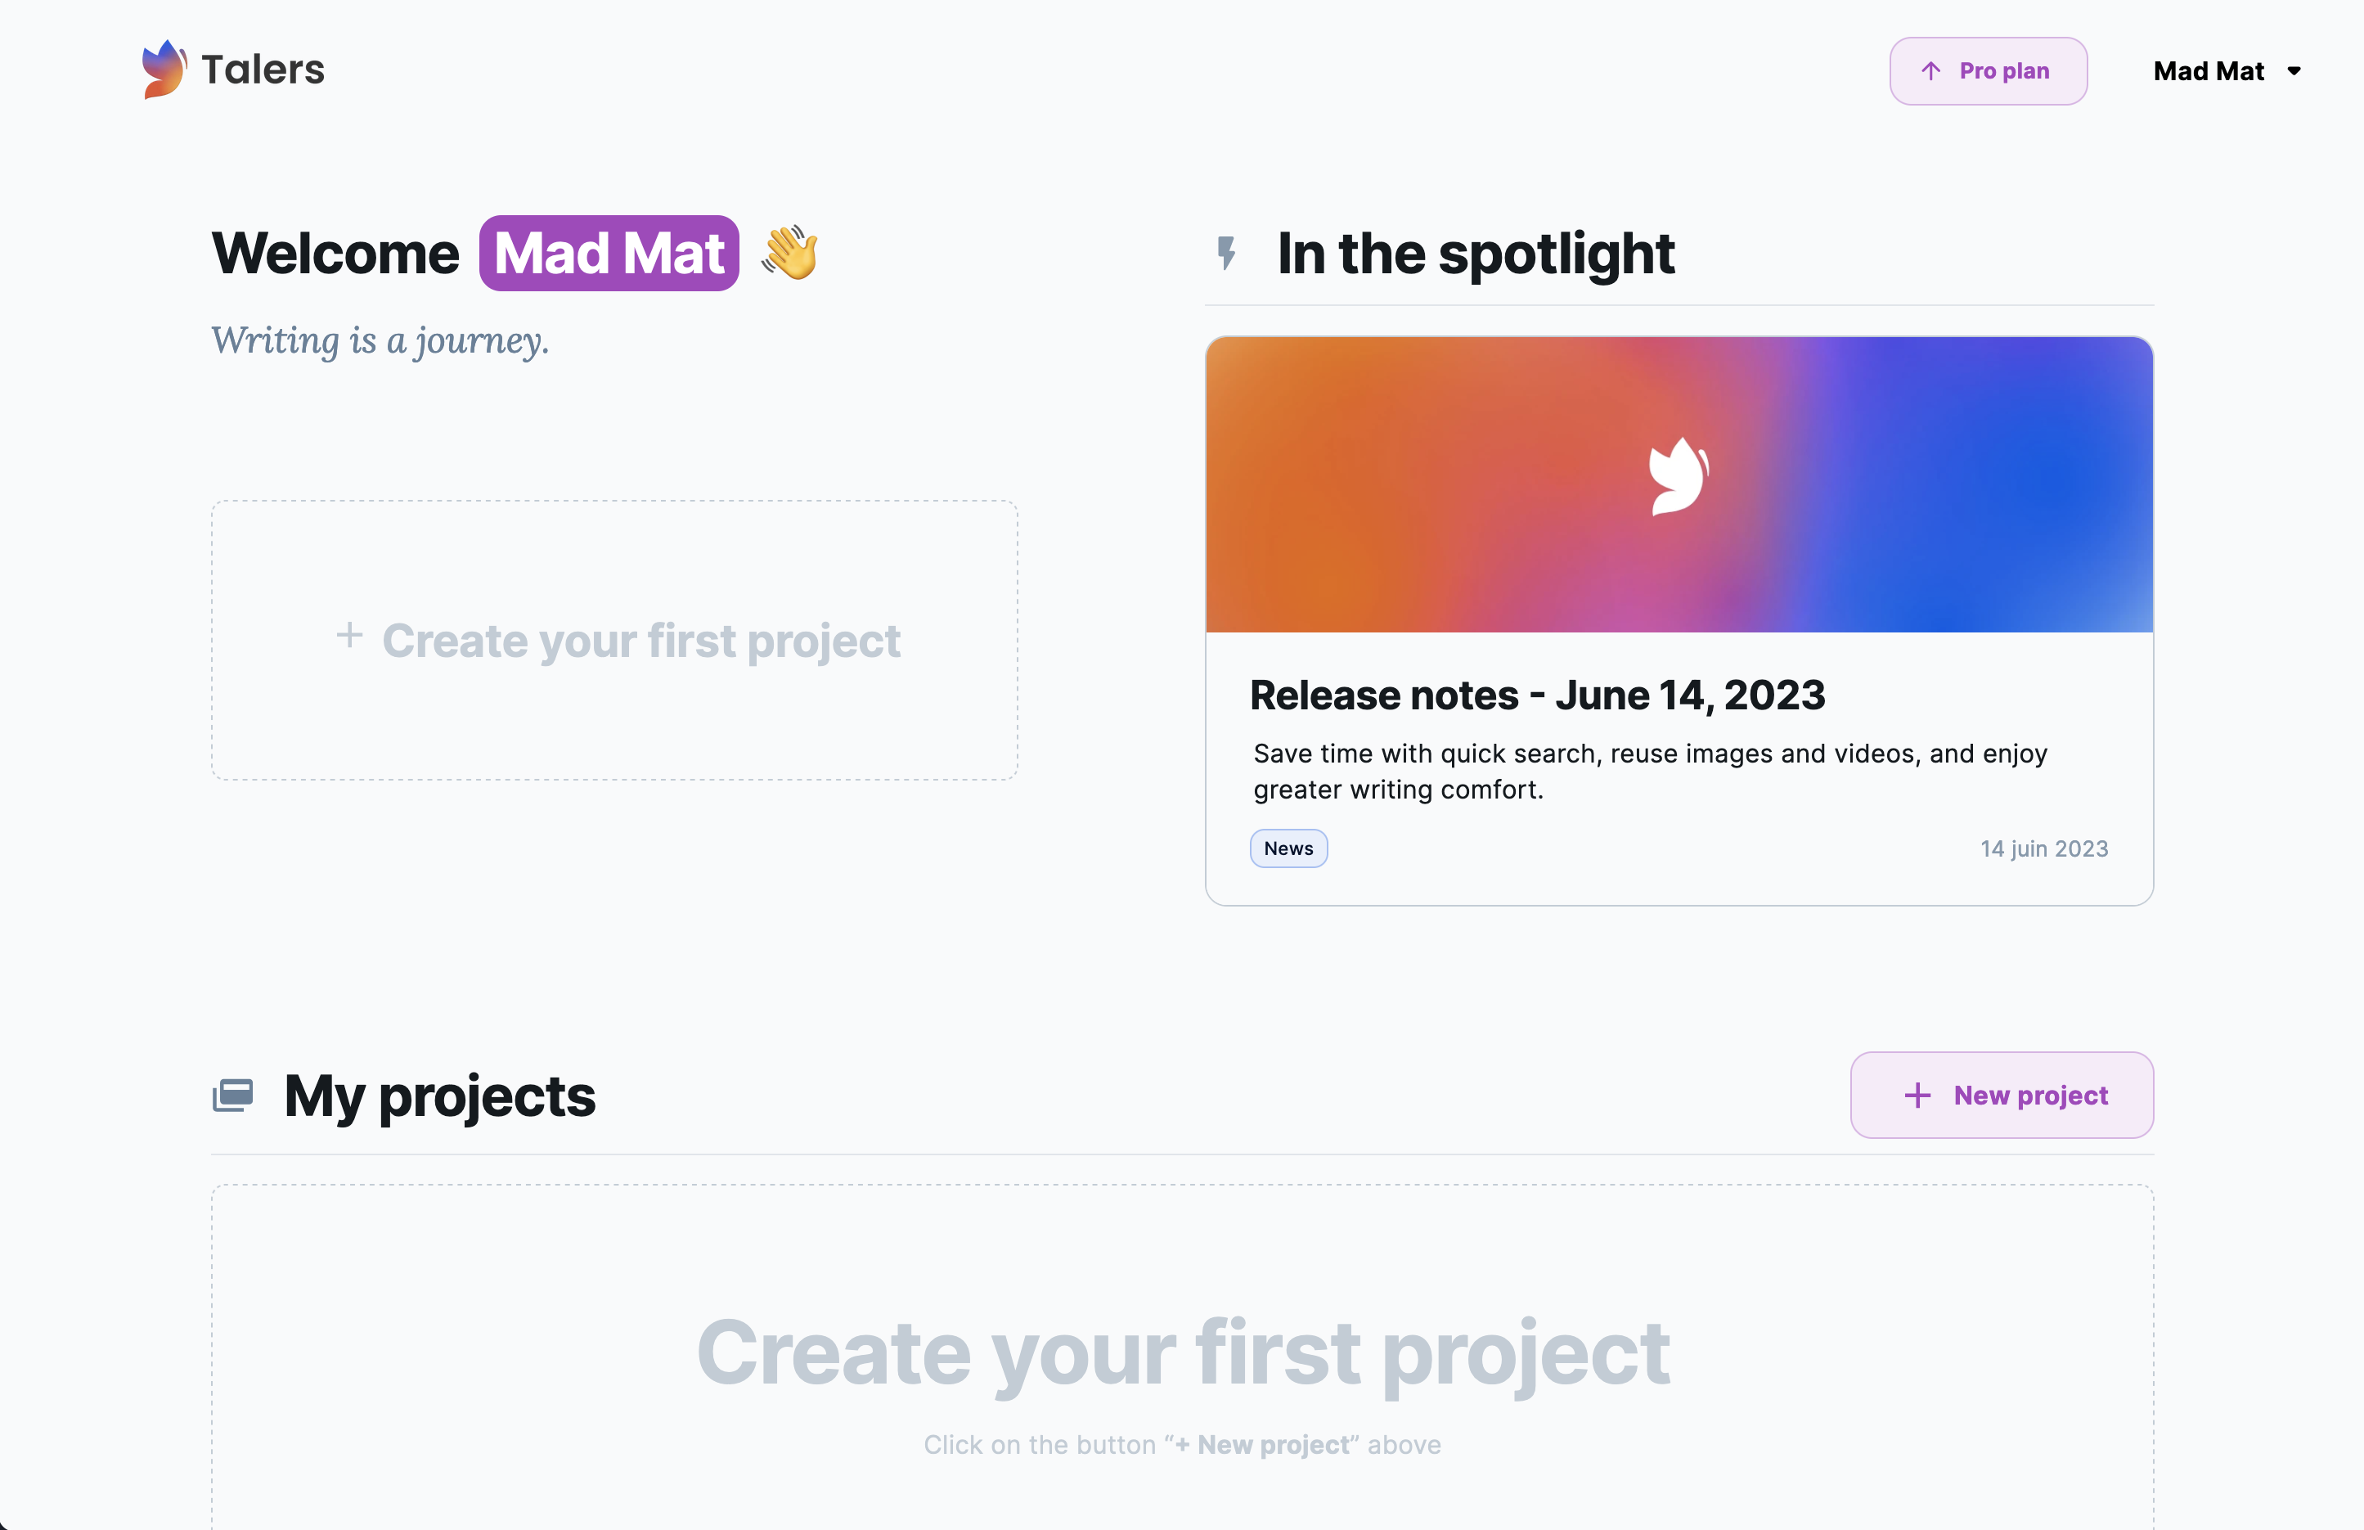Select the News tag

point(1288,848)
